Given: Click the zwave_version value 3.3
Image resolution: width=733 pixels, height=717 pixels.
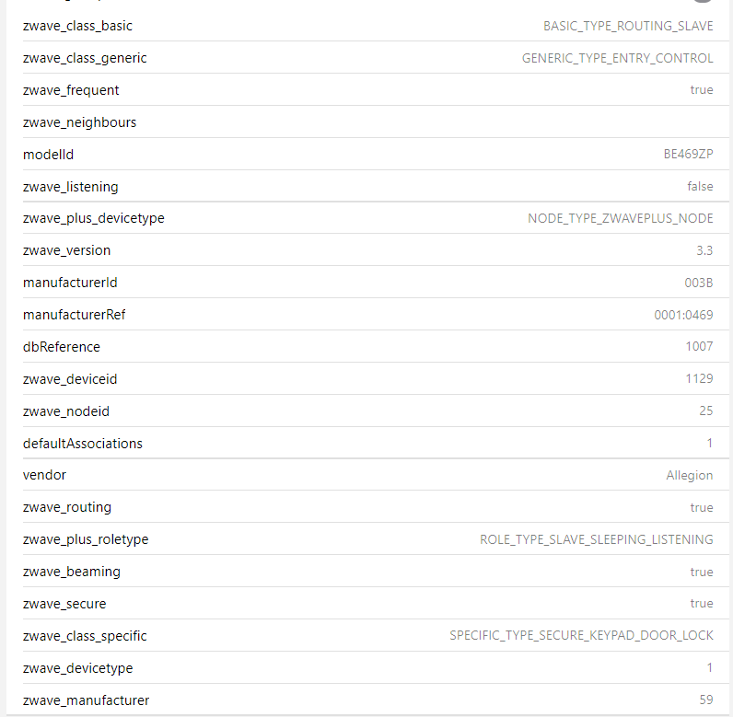Looking at the screenshot, I should 704,250.
